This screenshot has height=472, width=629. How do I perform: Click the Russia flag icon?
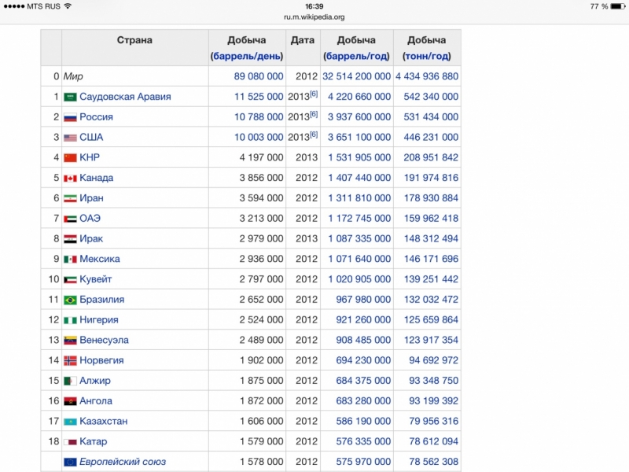pos(69,116)
